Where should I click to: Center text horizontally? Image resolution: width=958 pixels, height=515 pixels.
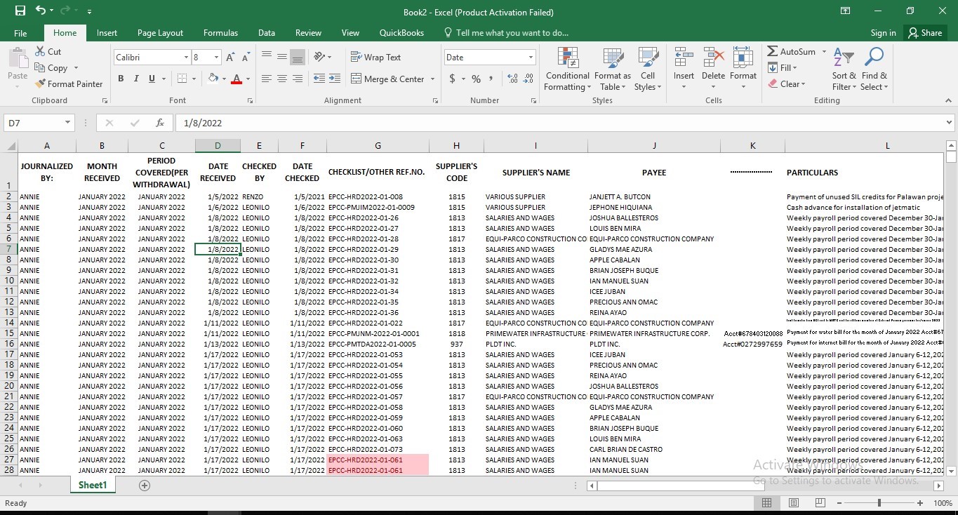pos(282,79)
